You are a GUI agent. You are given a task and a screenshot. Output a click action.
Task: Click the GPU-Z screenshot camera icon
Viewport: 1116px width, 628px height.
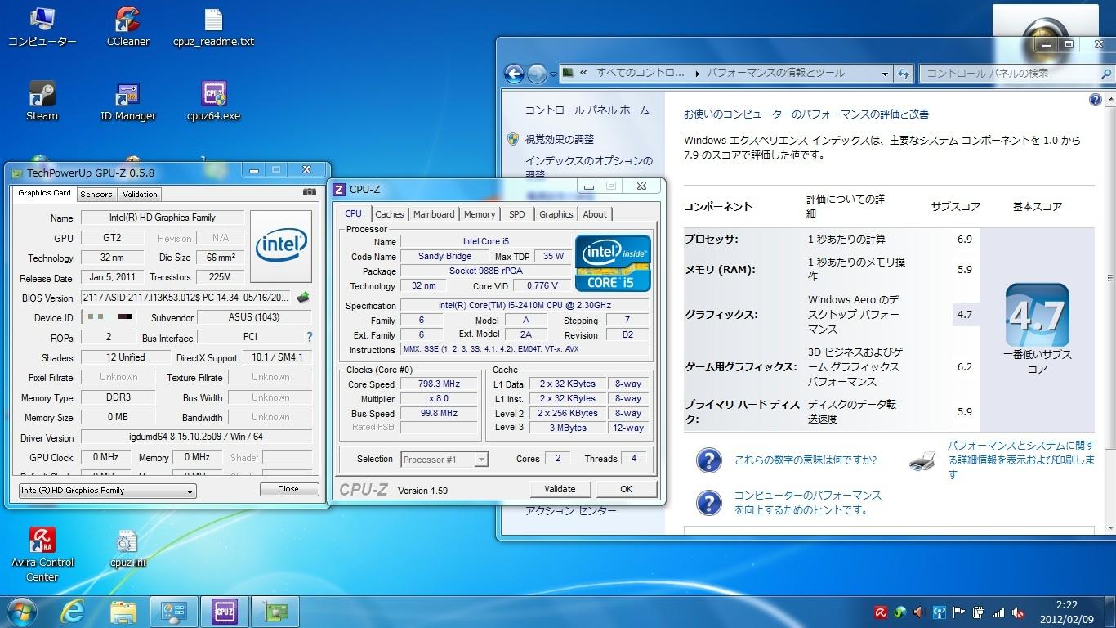pyautogui.click(x=310, y=192)
